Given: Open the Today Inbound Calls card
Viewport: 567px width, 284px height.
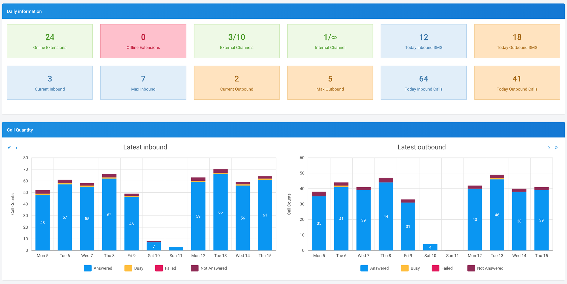Looking at the screenshot, I should (x=424, y=83).
